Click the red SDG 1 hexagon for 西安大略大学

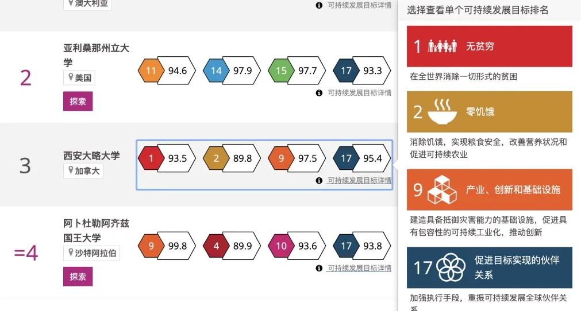tap(151, 159)
